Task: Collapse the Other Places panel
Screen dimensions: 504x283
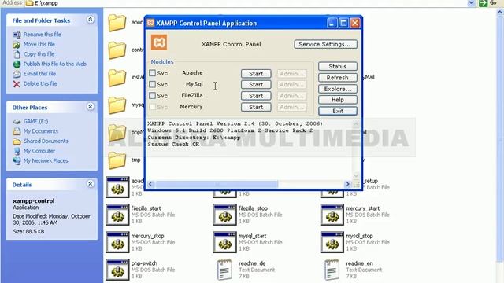Action: [x=91, y=107]
